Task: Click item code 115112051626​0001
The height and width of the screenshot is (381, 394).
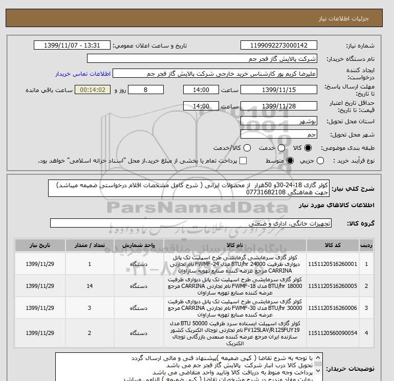Action: (x=333, y=264)
